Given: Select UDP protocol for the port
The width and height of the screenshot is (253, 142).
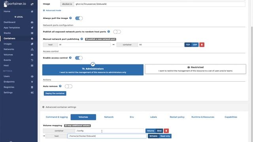Looking at the screenshot, I should point(195,45).
